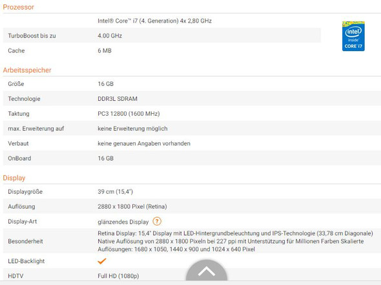
Task: Click the Intel Core i7 badge image
Action: 353,36
